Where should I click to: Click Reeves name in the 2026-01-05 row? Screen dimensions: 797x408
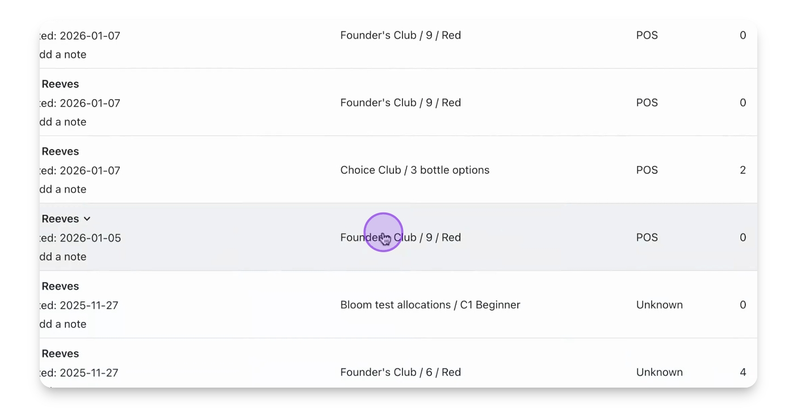pyautogui.click(x=60, y=219)
